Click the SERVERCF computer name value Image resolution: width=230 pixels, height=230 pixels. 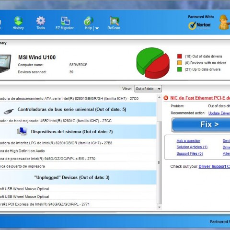coord(78,65)
